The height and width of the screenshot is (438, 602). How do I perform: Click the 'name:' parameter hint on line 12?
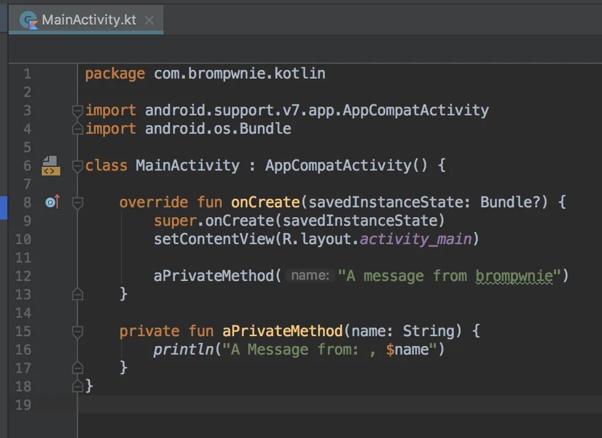click(x=310, y=275)
